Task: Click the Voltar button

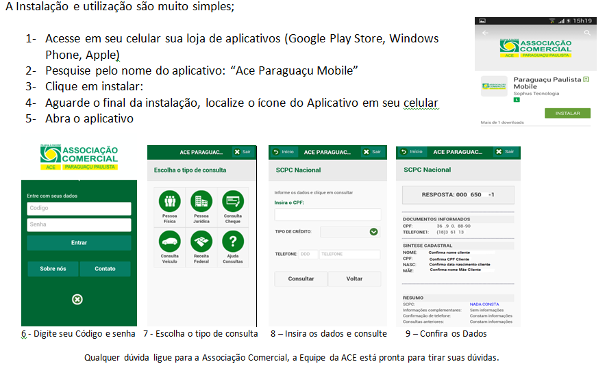Action: (x=354, y=278)
